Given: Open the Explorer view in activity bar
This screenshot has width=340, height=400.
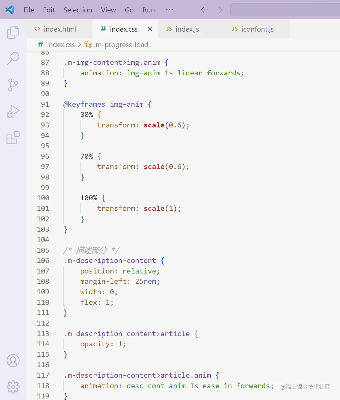Looking at the screenshot, I should click(x=13, y=32).
